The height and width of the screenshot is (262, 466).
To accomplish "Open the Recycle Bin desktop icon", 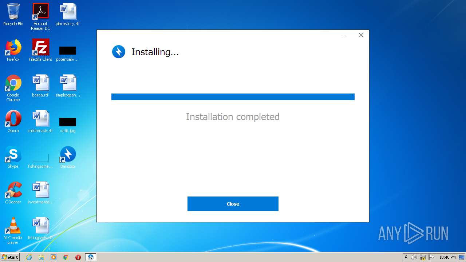I will [13, 15].
